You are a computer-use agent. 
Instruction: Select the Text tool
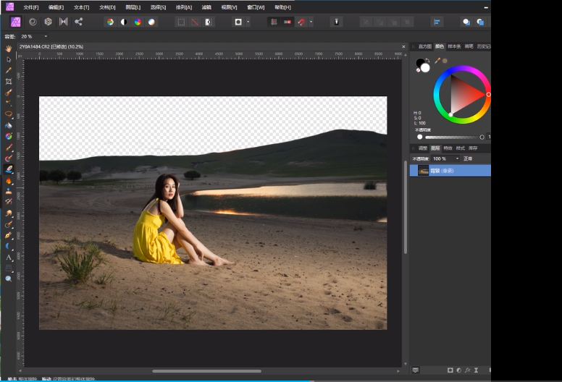[x=9, y=257]
